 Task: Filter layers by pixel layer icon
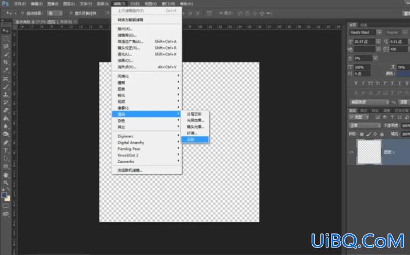[377, 117]
